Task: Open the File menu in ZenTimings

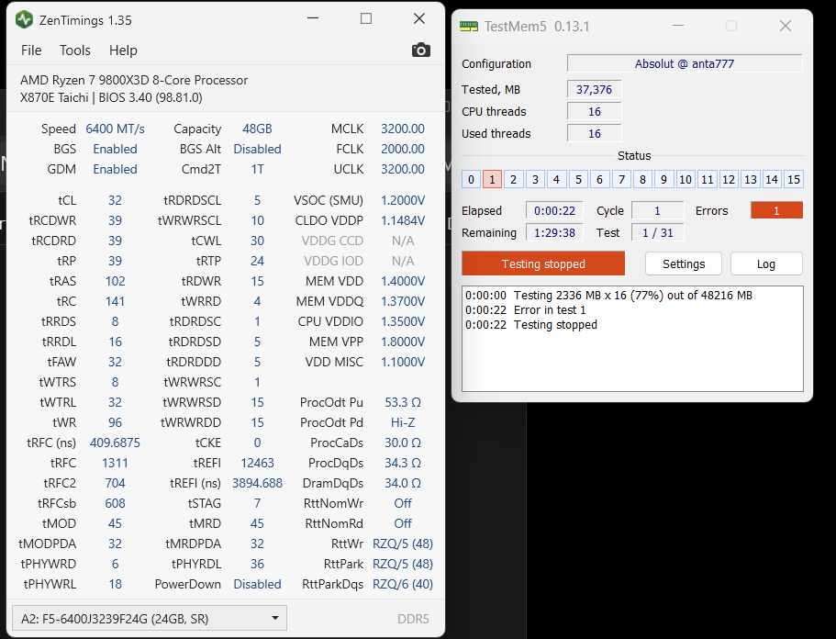Action: (x=31, y=50)
